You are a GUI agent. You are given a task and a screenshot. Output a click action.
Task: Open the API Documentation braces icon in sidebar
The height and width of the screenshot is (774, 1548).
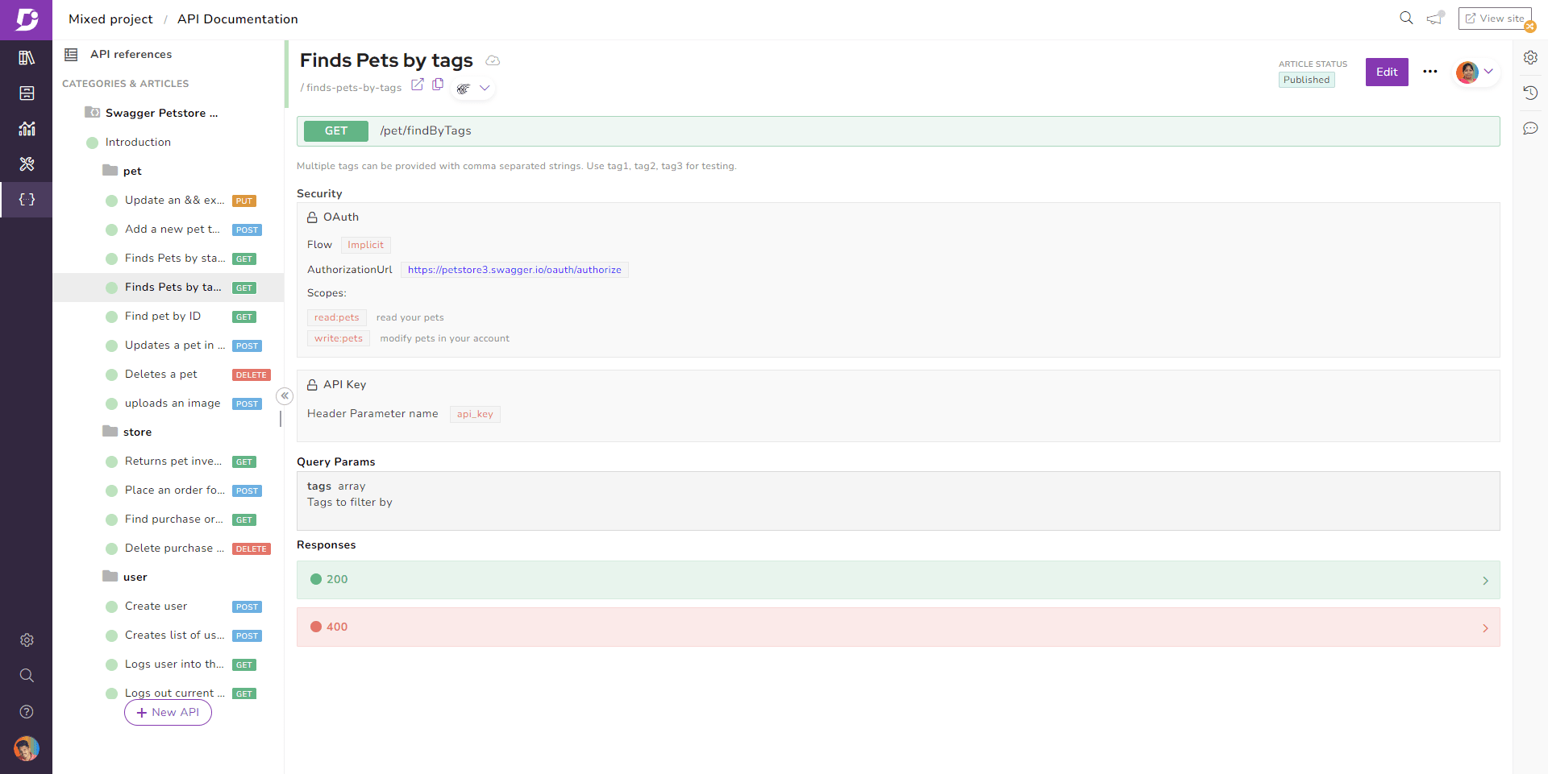[27, 200]
